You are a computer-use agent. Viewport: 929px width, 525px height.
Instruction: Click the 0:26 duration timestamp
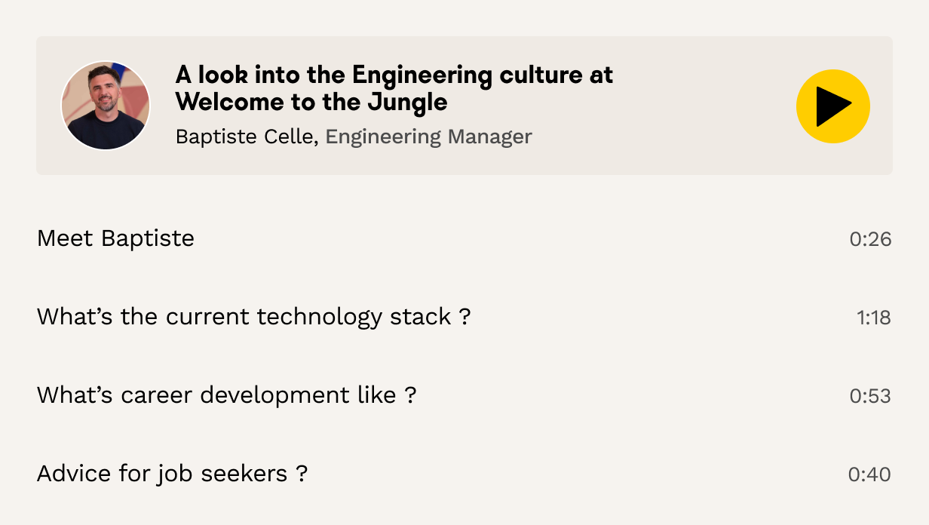coord(870,240)
